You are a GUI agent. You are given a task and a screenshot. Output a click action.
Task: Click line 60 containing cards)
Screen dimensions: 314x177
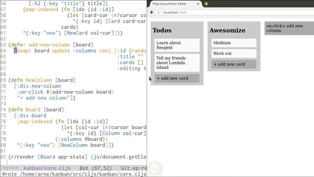pyautogui.click(x=70, y=27)
